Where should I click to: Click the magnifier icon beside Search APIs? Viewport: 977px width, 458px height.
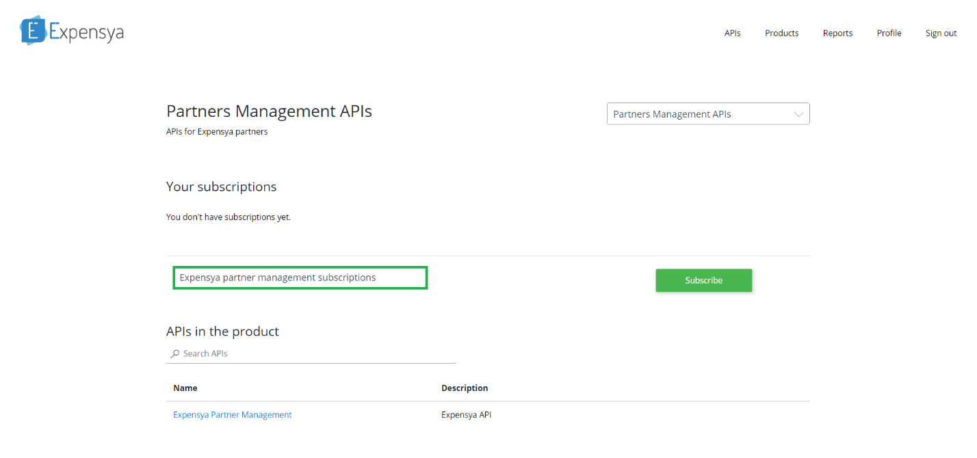click(176, 353)
